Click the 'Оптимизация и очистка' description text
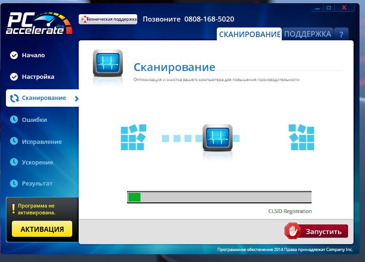The image size is (365, 262). click(x=216, y=80)
